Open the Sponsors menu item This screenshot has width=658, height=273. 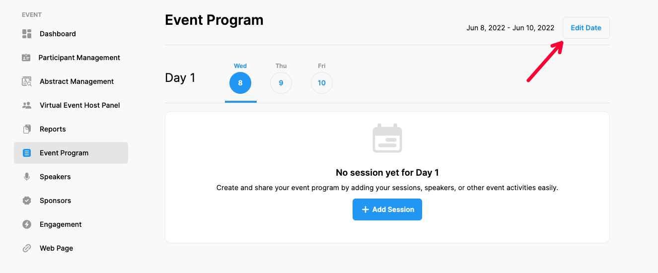tap(55, 201)
